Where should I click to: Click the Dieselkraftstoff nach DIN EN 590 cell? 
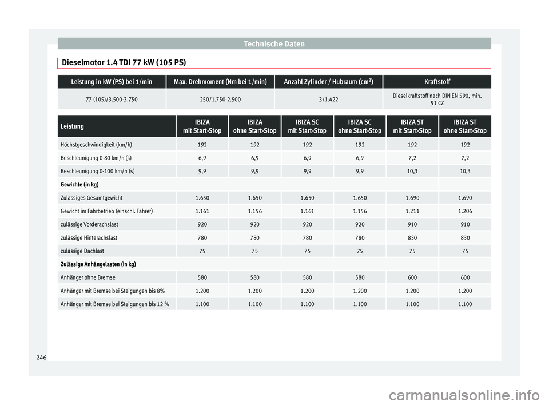[437, 99]
